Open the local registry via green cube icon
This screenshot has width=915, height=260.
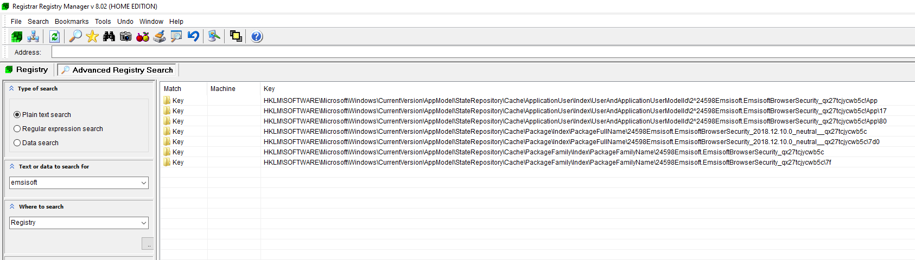17,36
